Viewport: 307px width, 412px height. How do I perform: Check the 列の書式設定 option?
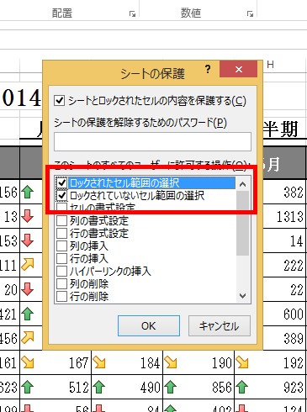[61, 221]
